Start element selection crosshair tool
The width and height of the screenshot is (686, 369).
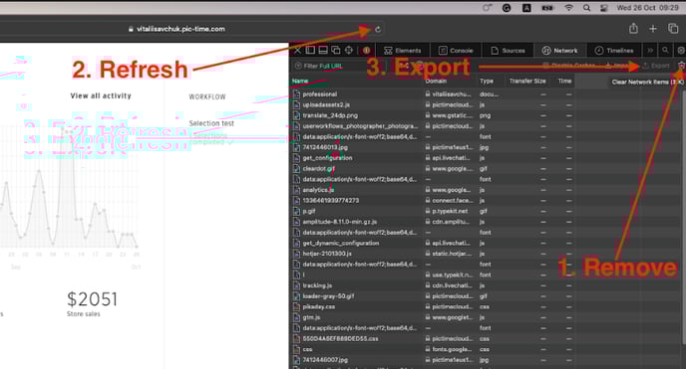pyautogui.click(x=349, y=50)
